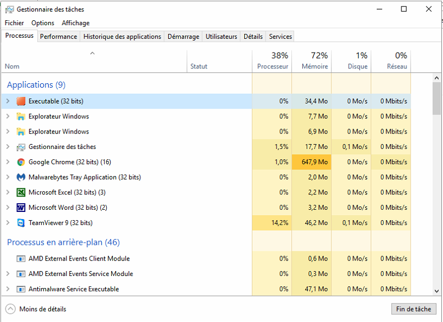The height and width of the screenshot is (322, 443).
Task: Open the Fichier menu
Action: click(x=14, y=23)
